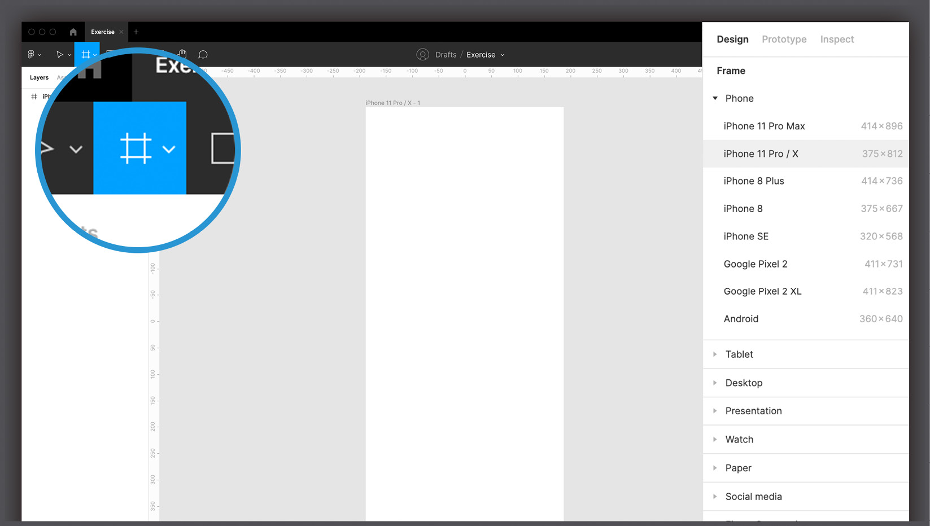The height and width of the screenshot is (526, 930).
Task: Open the Exercise filename dropdown
Action: (x=503, y=54)
